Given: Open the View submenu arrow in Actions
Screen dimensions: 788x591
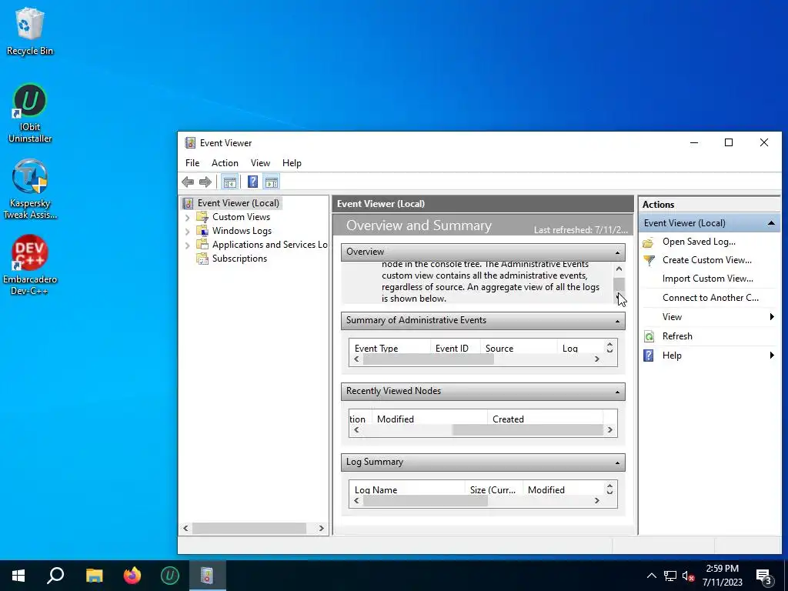Looking at the screenshot, I should (771, 316).
